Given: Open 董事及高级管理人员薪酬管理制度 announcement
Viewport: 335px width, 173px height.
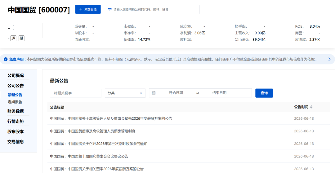Looking at the screenshot, I should [93, 131].
